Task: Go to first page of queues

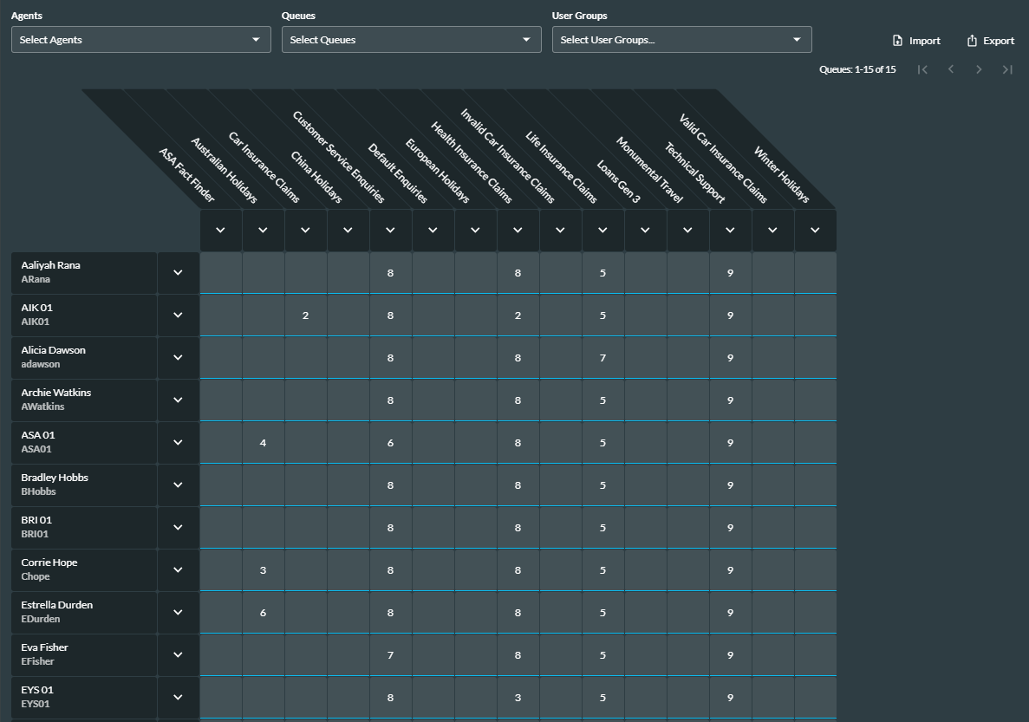Action: coord(922,69)
